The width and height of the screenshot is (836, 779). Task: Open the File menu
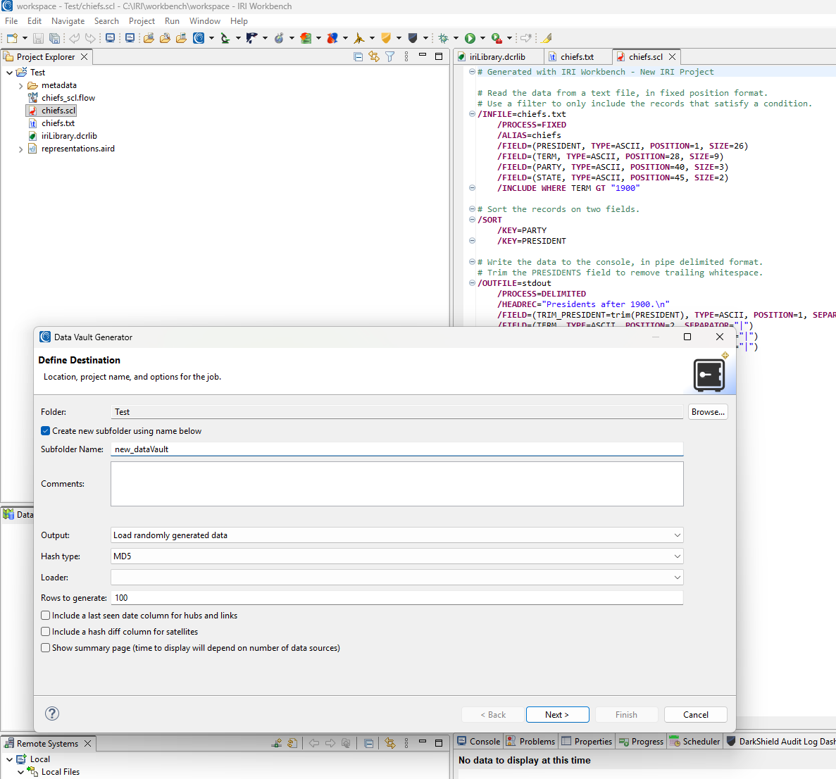click(11, 21)
